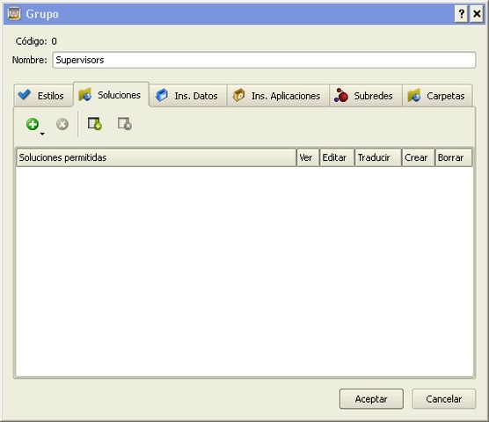Screen dimensions: 489x422
Task: Dismiss dialog with Cancelar button
Action: [x=444, y=398]
